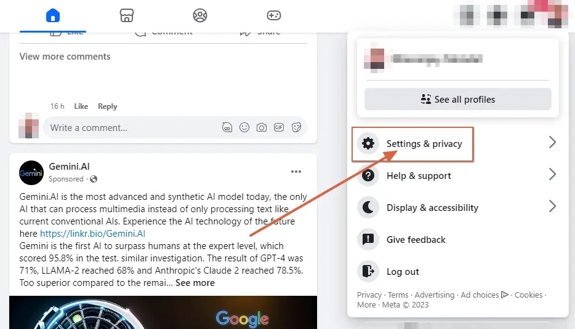The image size is (575, 329).
Task: Open the three-dot menu on Gemini.AI post
Action: click(x=296, y=172)
